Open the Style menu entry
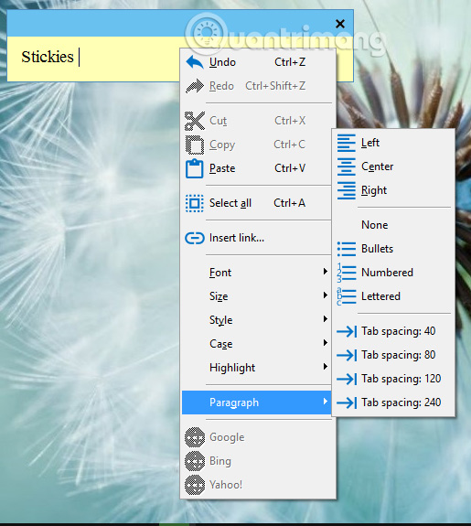Image resolution: width=471 pixels, height=526 pixels. pos(257,320)
